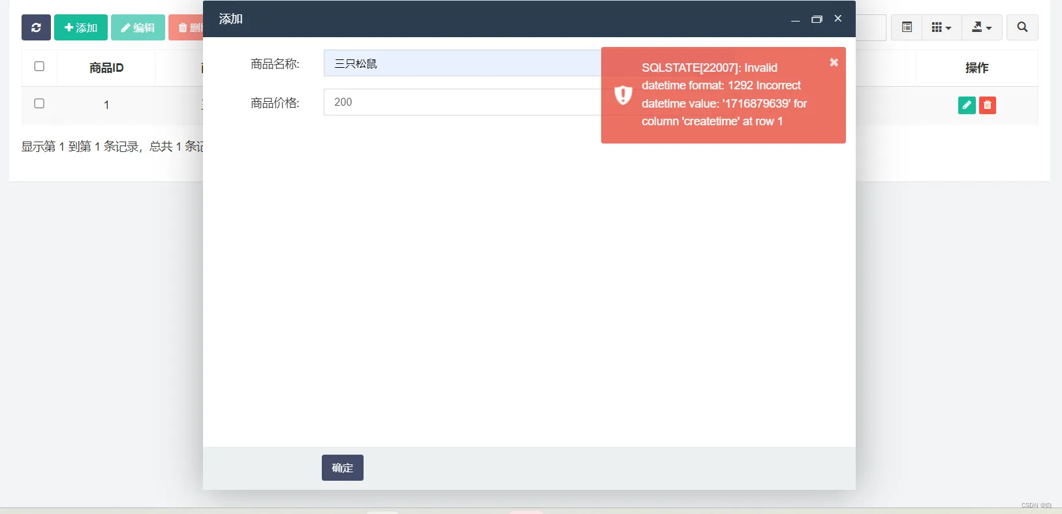Click the red trash row icon
The height and width of the screenshot is (514, 1062).
coord(988,105)
